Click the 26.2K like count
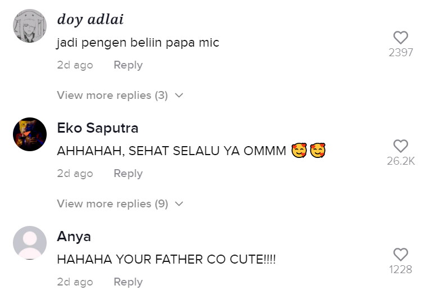Image resolution: width=430 pixels, height=299 pixels. coord(400,161)
